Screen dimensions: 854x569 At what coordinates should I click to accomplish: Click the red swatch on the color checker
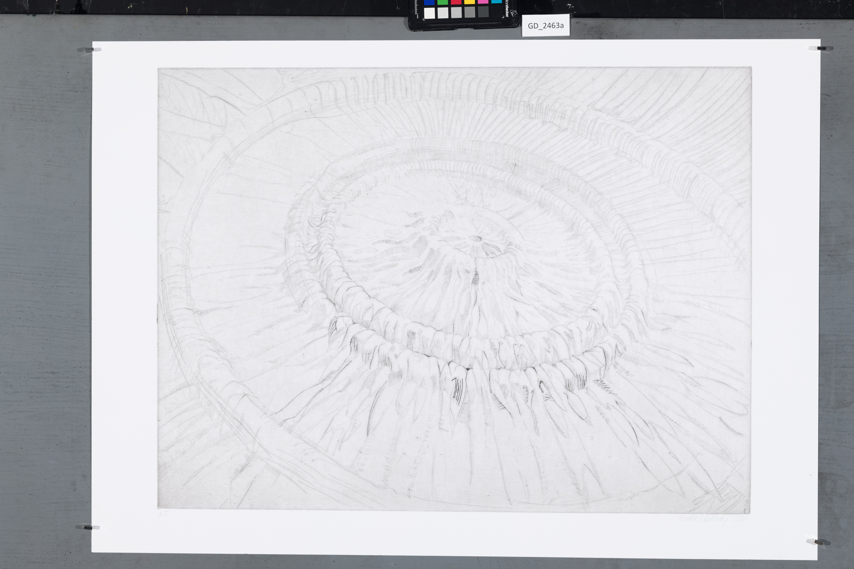tap(456, 2)
